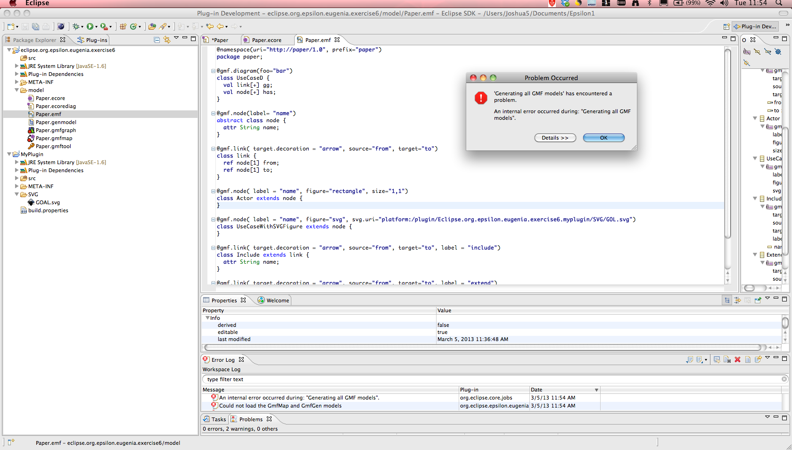Open the volume menu bar icon

724,3
